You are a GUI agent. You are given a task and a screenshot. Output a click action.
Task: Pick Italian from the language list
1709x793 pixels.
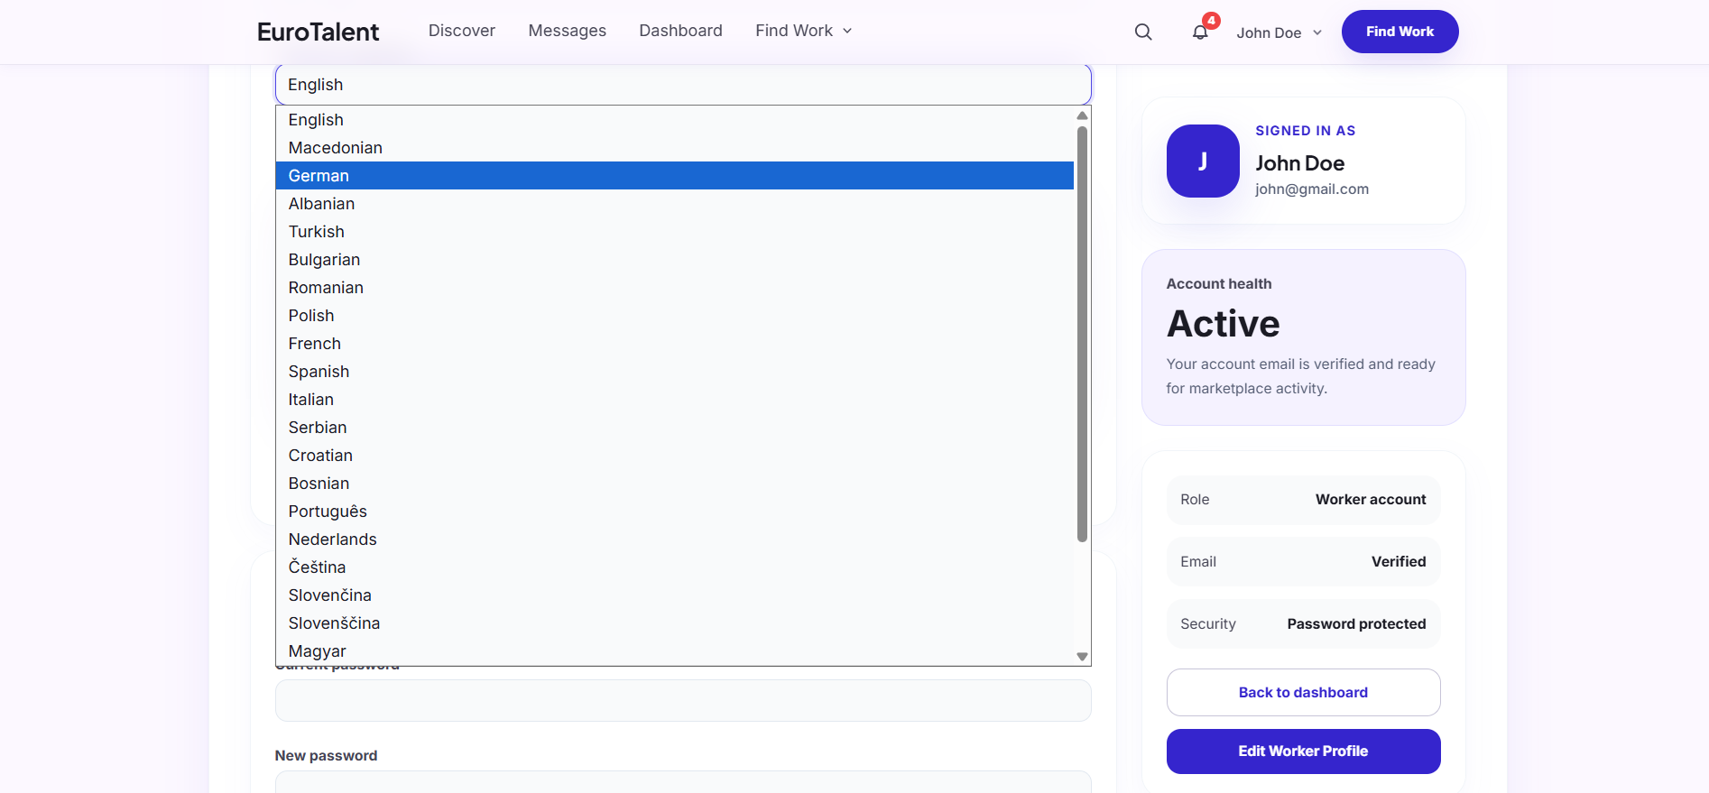click(x=675, y=400)
